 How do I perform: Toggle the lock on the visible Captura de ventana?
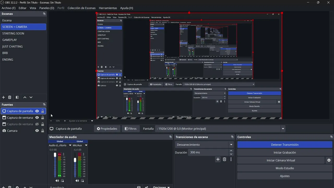pos(43,118)
